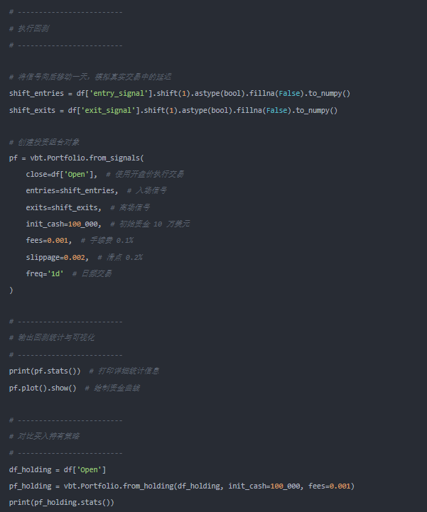The width and height of the screenshot is (427, 512).
Task: Click the 执行回测 comment heading
Action: click(x=29, y=28)
